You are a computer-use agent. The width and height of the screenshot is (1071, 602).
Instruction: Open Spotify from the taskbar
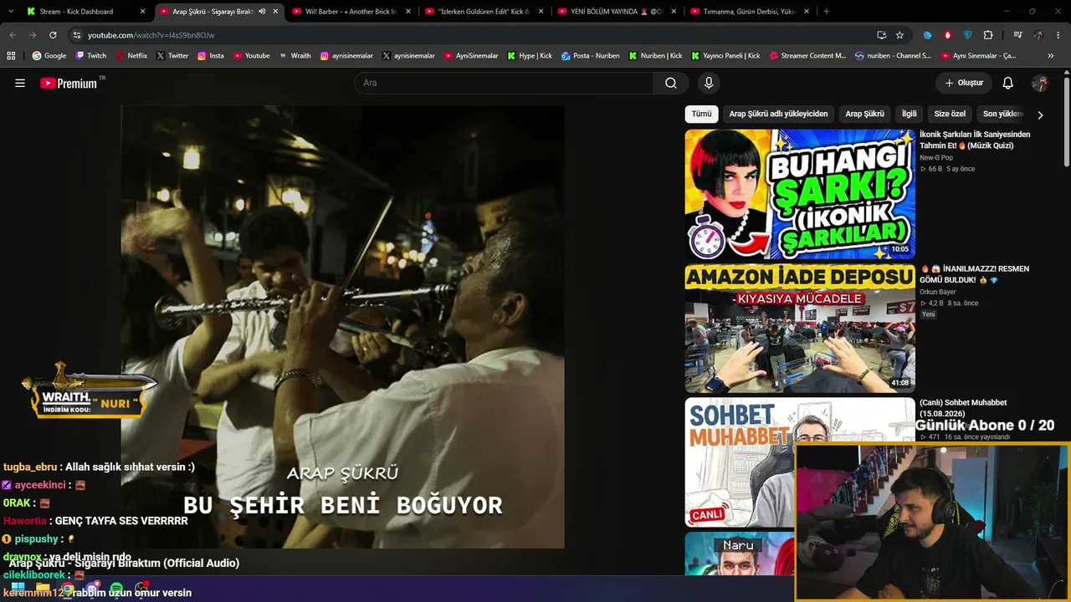point(116,589)
